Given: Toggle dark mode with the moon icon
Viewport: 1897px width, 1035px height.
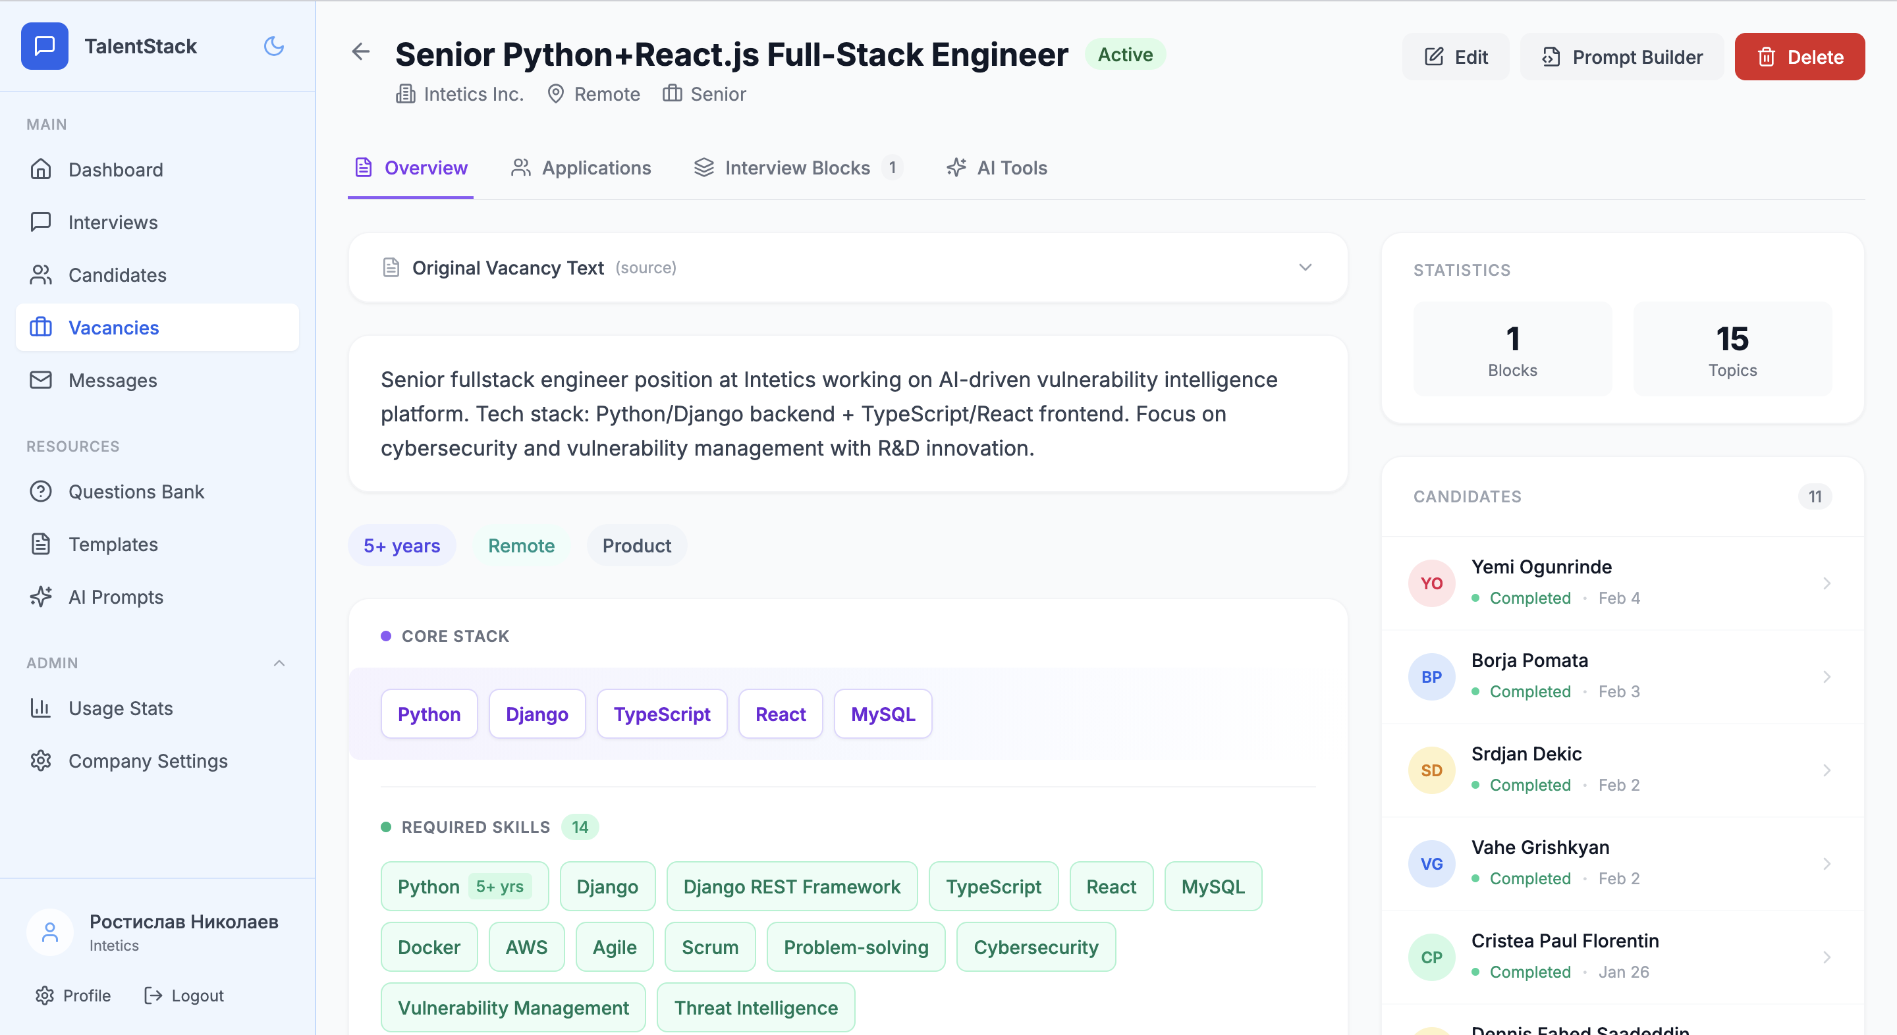Looking at the screenshot, I should tap(273, 46).
